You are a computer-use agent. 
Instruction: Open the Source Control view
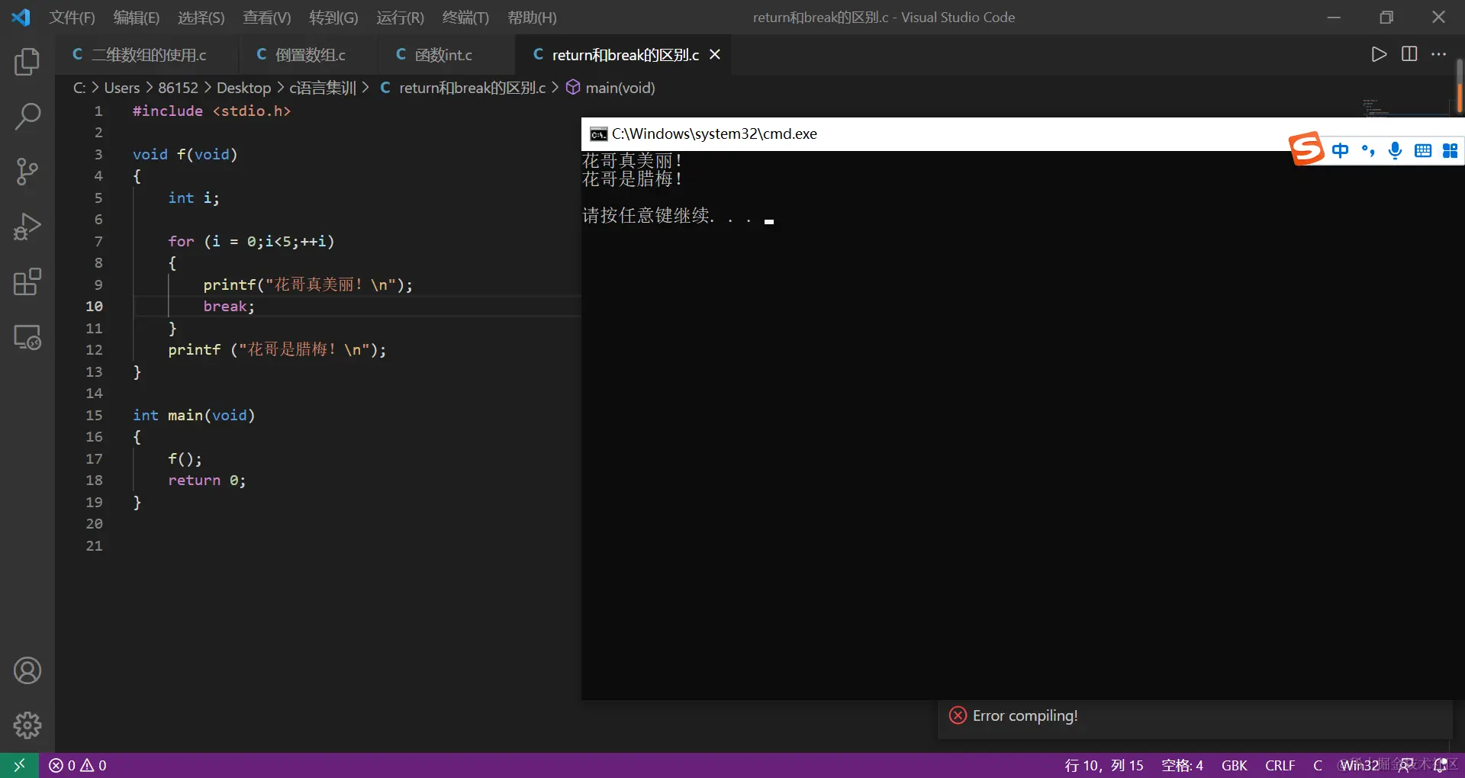[x=27, y=172]
